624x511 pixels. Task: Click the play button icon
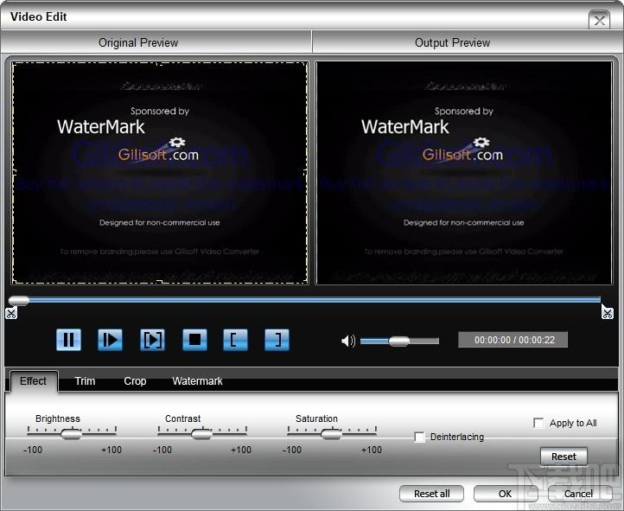(111, 340)
